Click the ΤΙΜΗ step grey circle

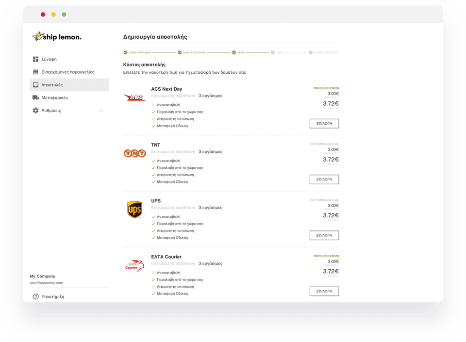[272, 52]
